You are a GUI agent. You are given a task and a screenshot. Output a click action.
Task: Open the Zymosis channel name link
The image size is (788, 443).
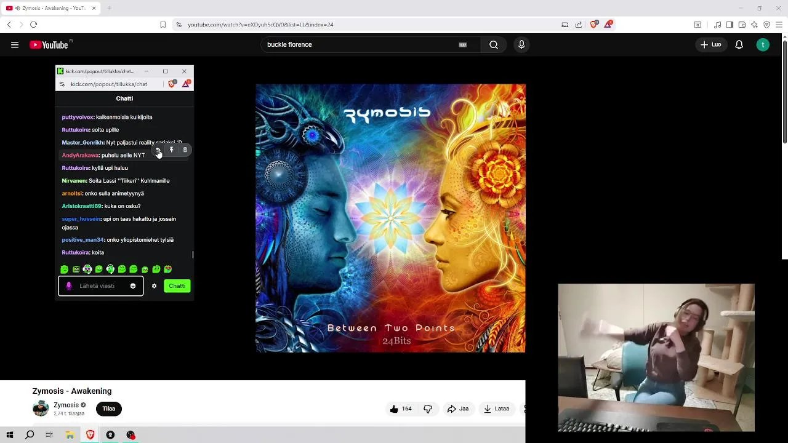point(66,405)
